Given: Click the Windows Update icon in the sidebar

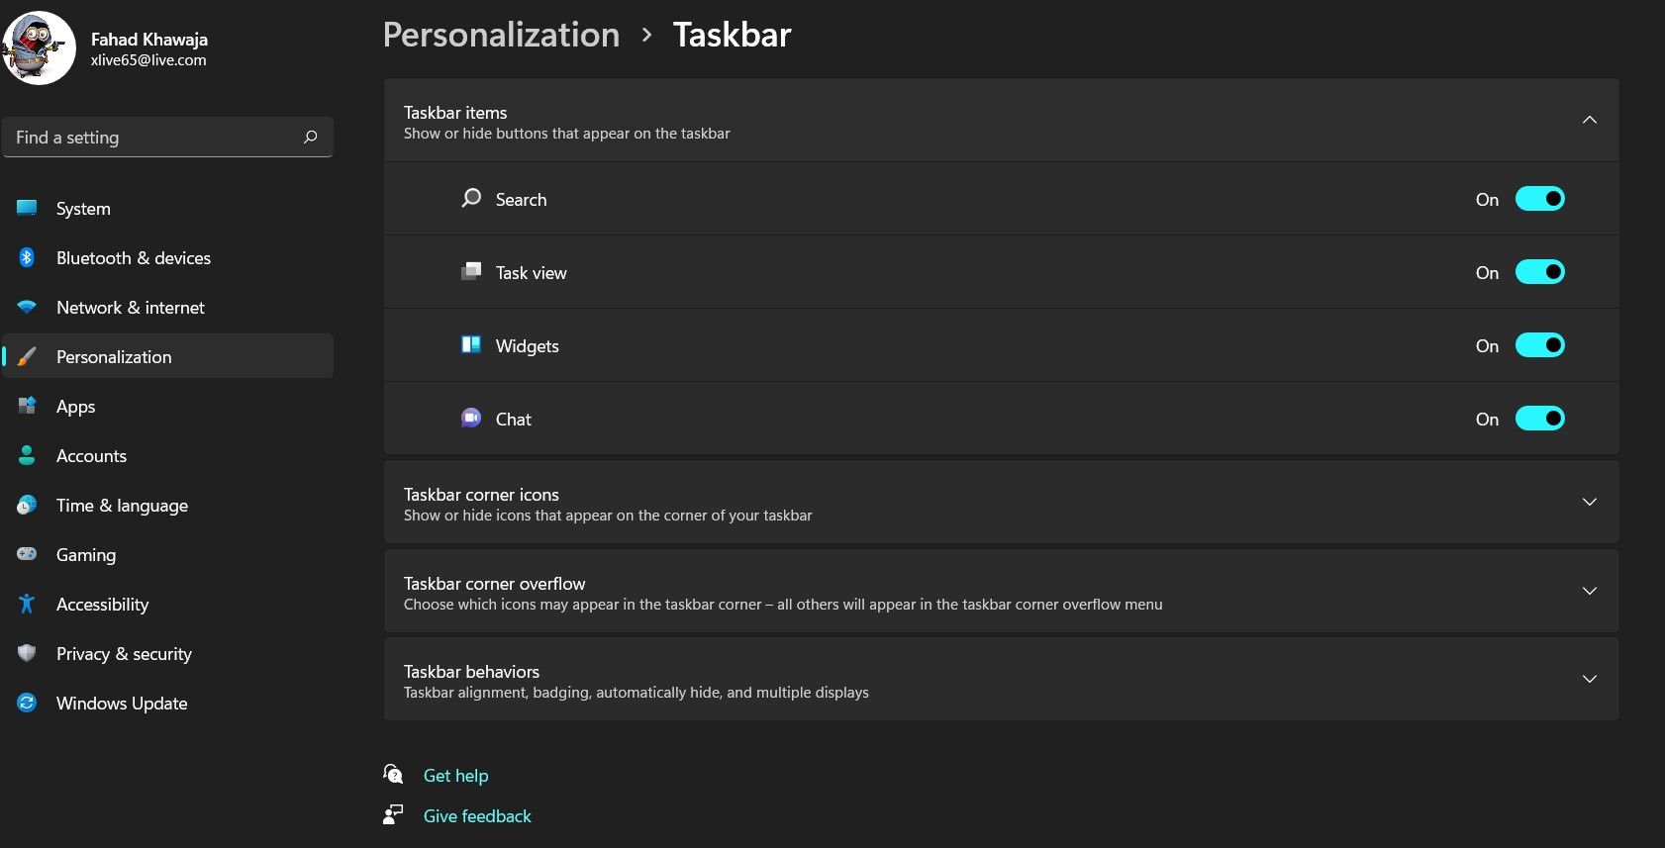Looking at the screenshot, I should point(26,703).
